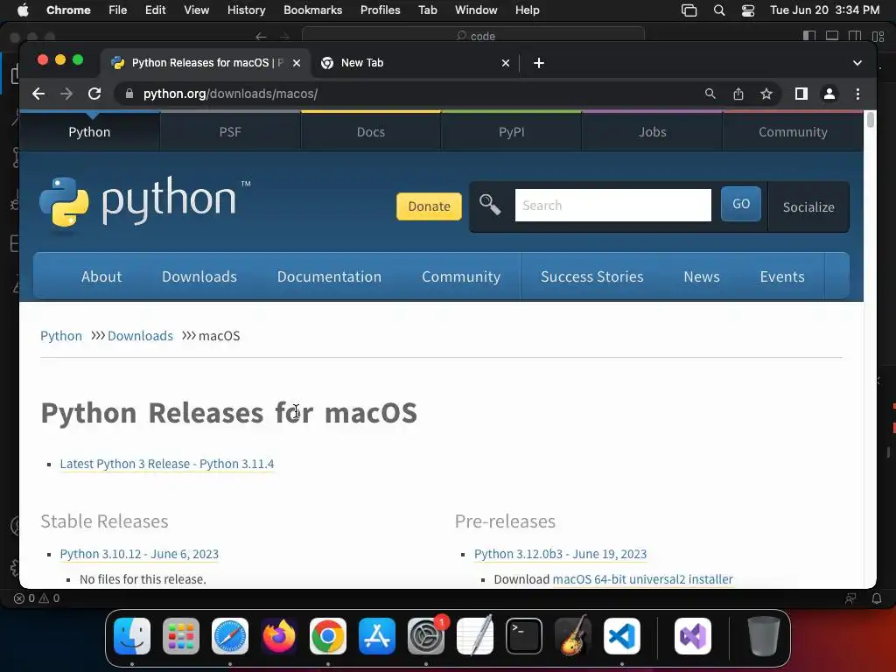Open the PyPI top tab
The image size is (896, 672).
point(511,132)
